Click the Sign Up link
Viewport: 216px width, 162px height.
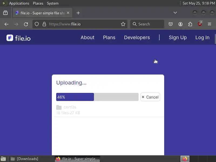(178, 38)
